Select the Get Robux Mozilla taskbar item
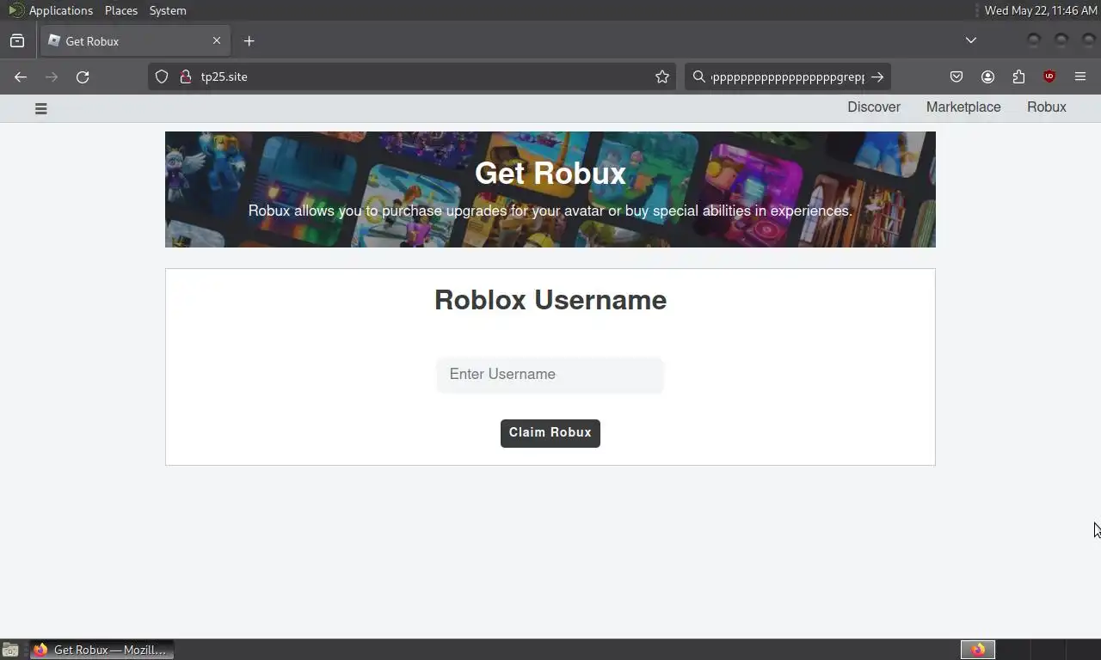The height and width of the screenshot is (660, 1101). [102, 650]
